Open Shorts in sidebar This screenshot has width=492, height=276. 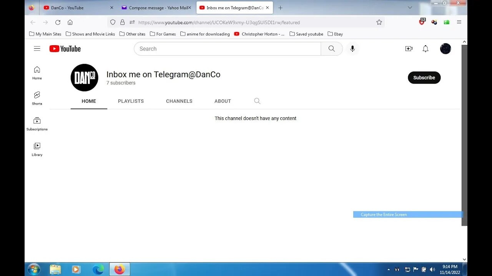(x=37, y=99)
